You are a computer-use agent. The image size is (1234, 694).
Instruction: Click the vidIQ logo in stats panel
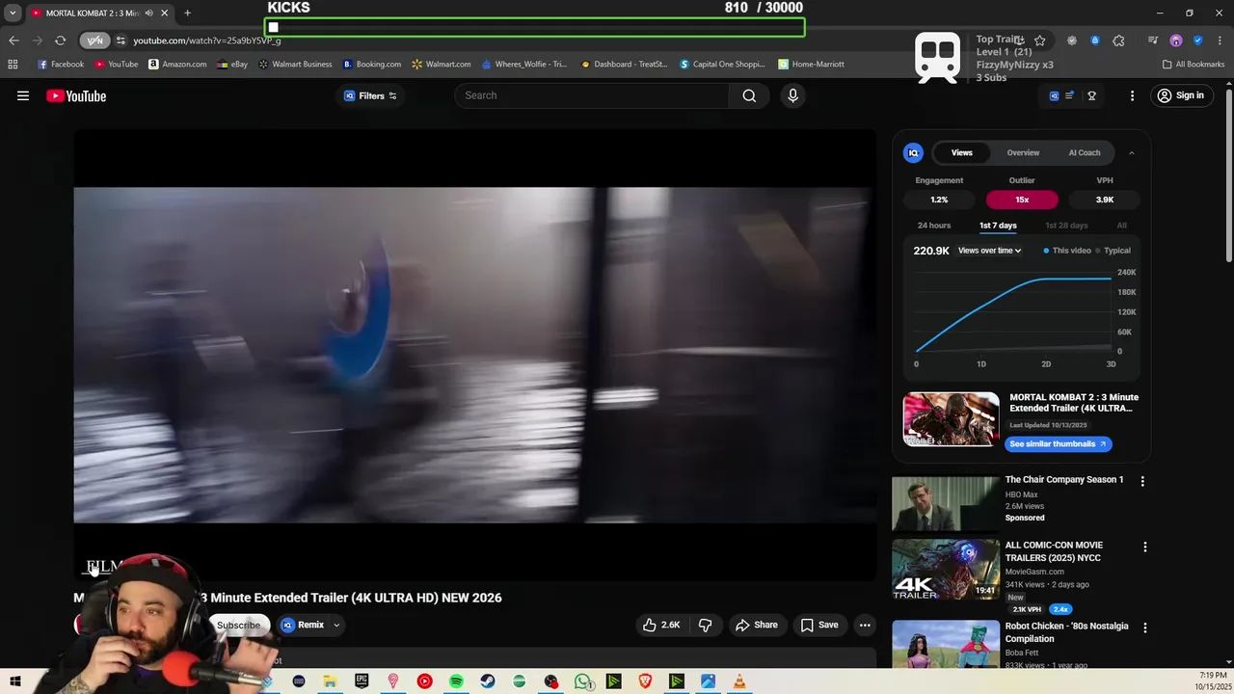[x=913, y=152]
